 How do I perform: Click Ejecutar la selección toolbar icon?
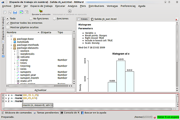[41, 11]
